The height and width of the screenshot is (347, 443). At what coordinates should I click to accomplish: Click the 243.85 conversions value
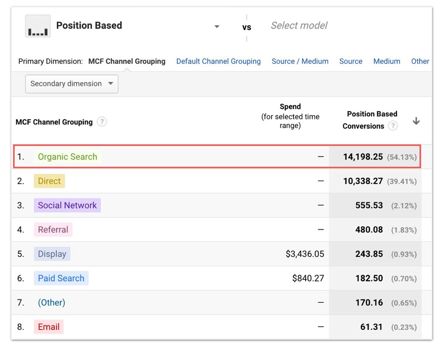click(369, 254)
